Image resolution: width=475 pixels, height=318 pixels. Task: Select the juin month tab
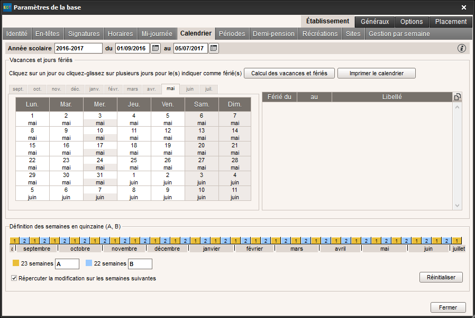pos(189,89)
